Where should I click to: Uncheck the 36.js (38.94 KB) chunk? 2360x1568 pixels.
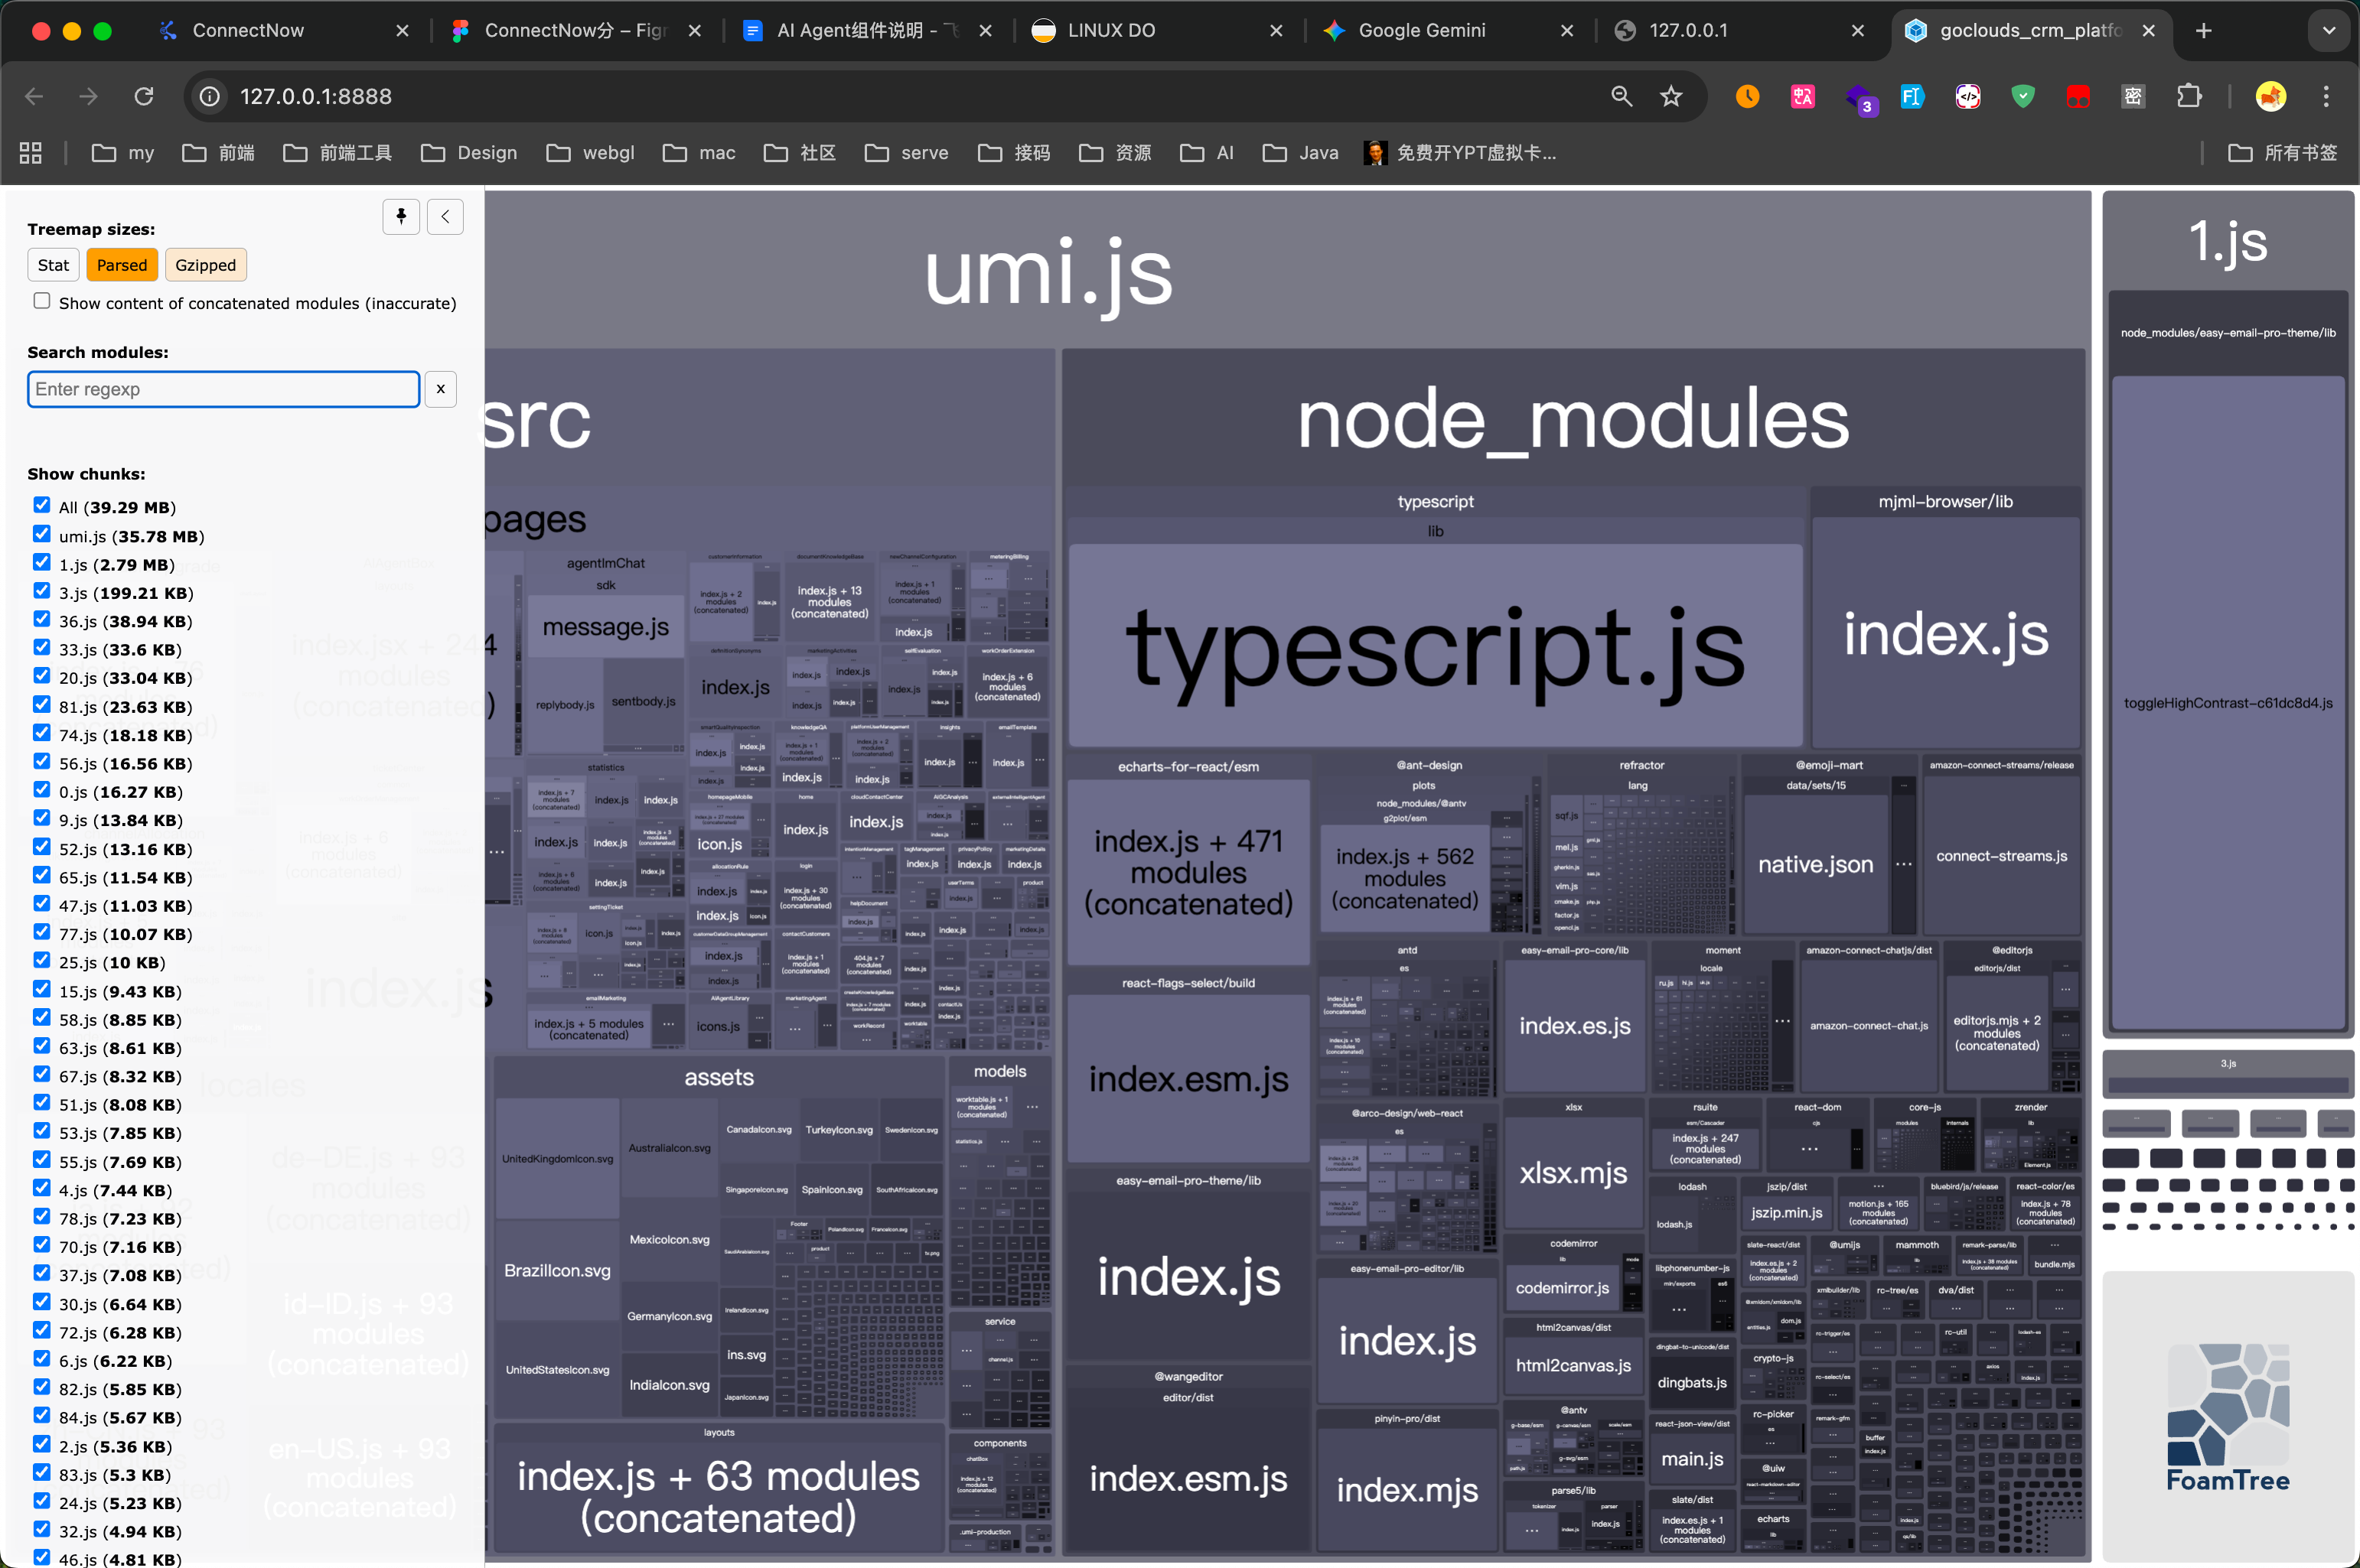point(42,619)
